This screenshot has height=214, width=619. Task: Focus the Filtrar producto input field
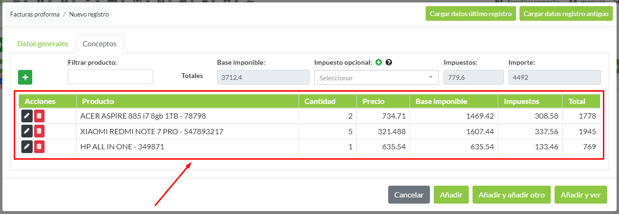click(110, 77)
